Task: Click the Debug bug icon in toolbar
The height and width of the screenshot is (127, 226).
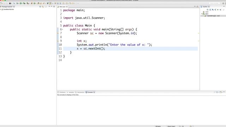Action: 17,3
